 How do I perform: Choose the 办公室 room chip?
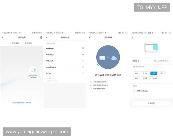(145, 78)
